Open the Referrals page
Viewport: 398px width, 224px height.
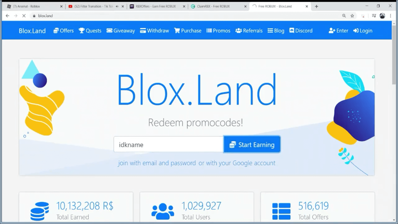[249, 30]
